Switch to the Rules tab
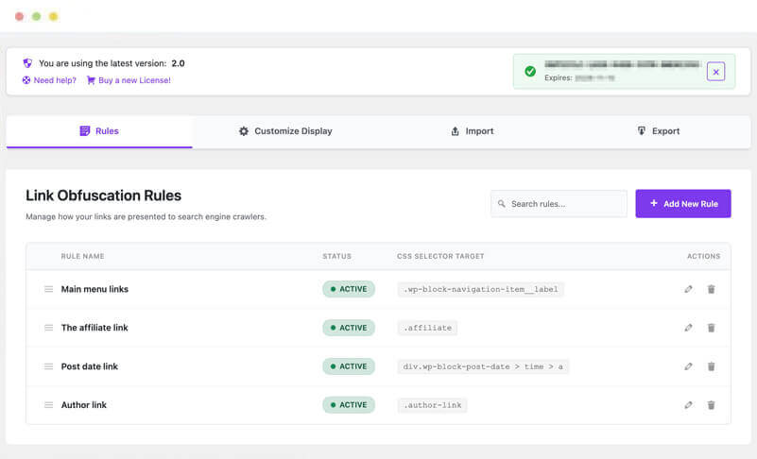This screenshot has width=757, height=459. pyautogui.click(x=99, y=131)
